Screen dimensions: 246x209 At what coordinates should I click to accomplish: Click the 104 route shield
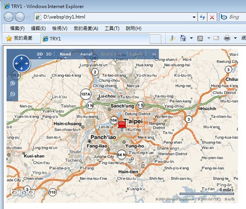click(x=114, y=120)
